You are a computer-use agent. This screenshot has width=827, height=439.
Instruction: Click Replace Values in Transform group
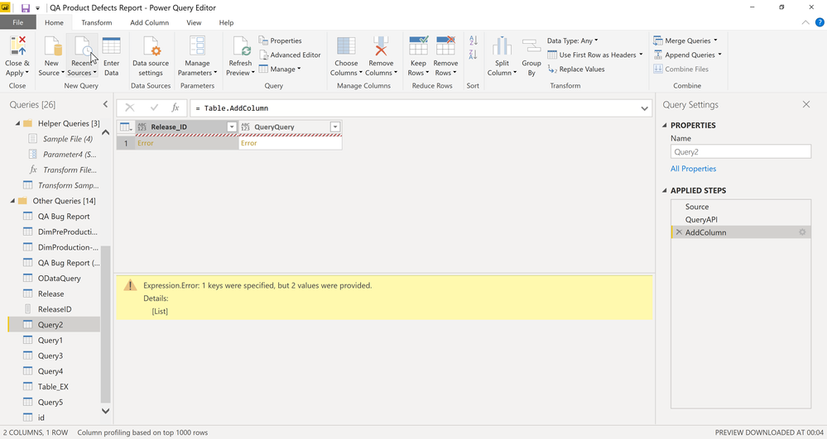pos(576,69)
